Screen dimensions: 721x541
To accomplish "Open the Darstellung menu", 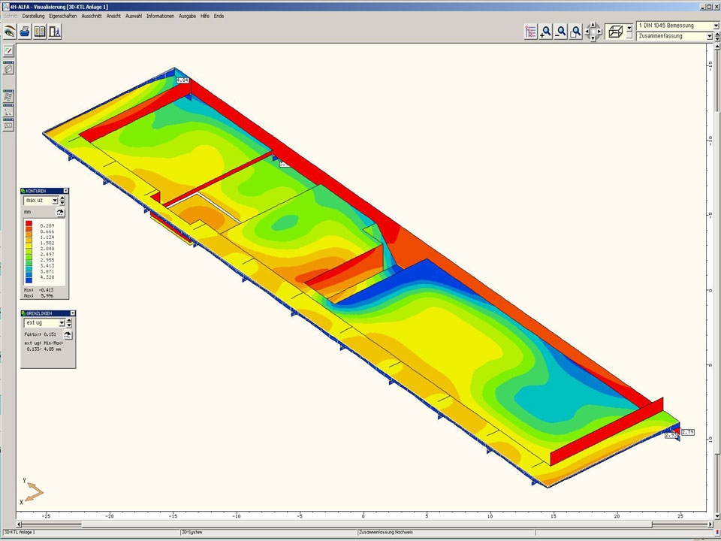I will [33, 16].
